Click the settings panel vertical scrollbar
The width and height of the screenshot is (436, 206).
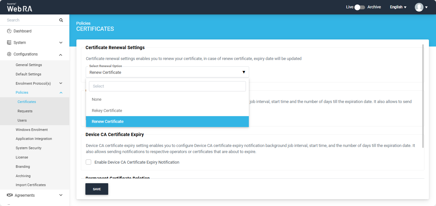423,96
